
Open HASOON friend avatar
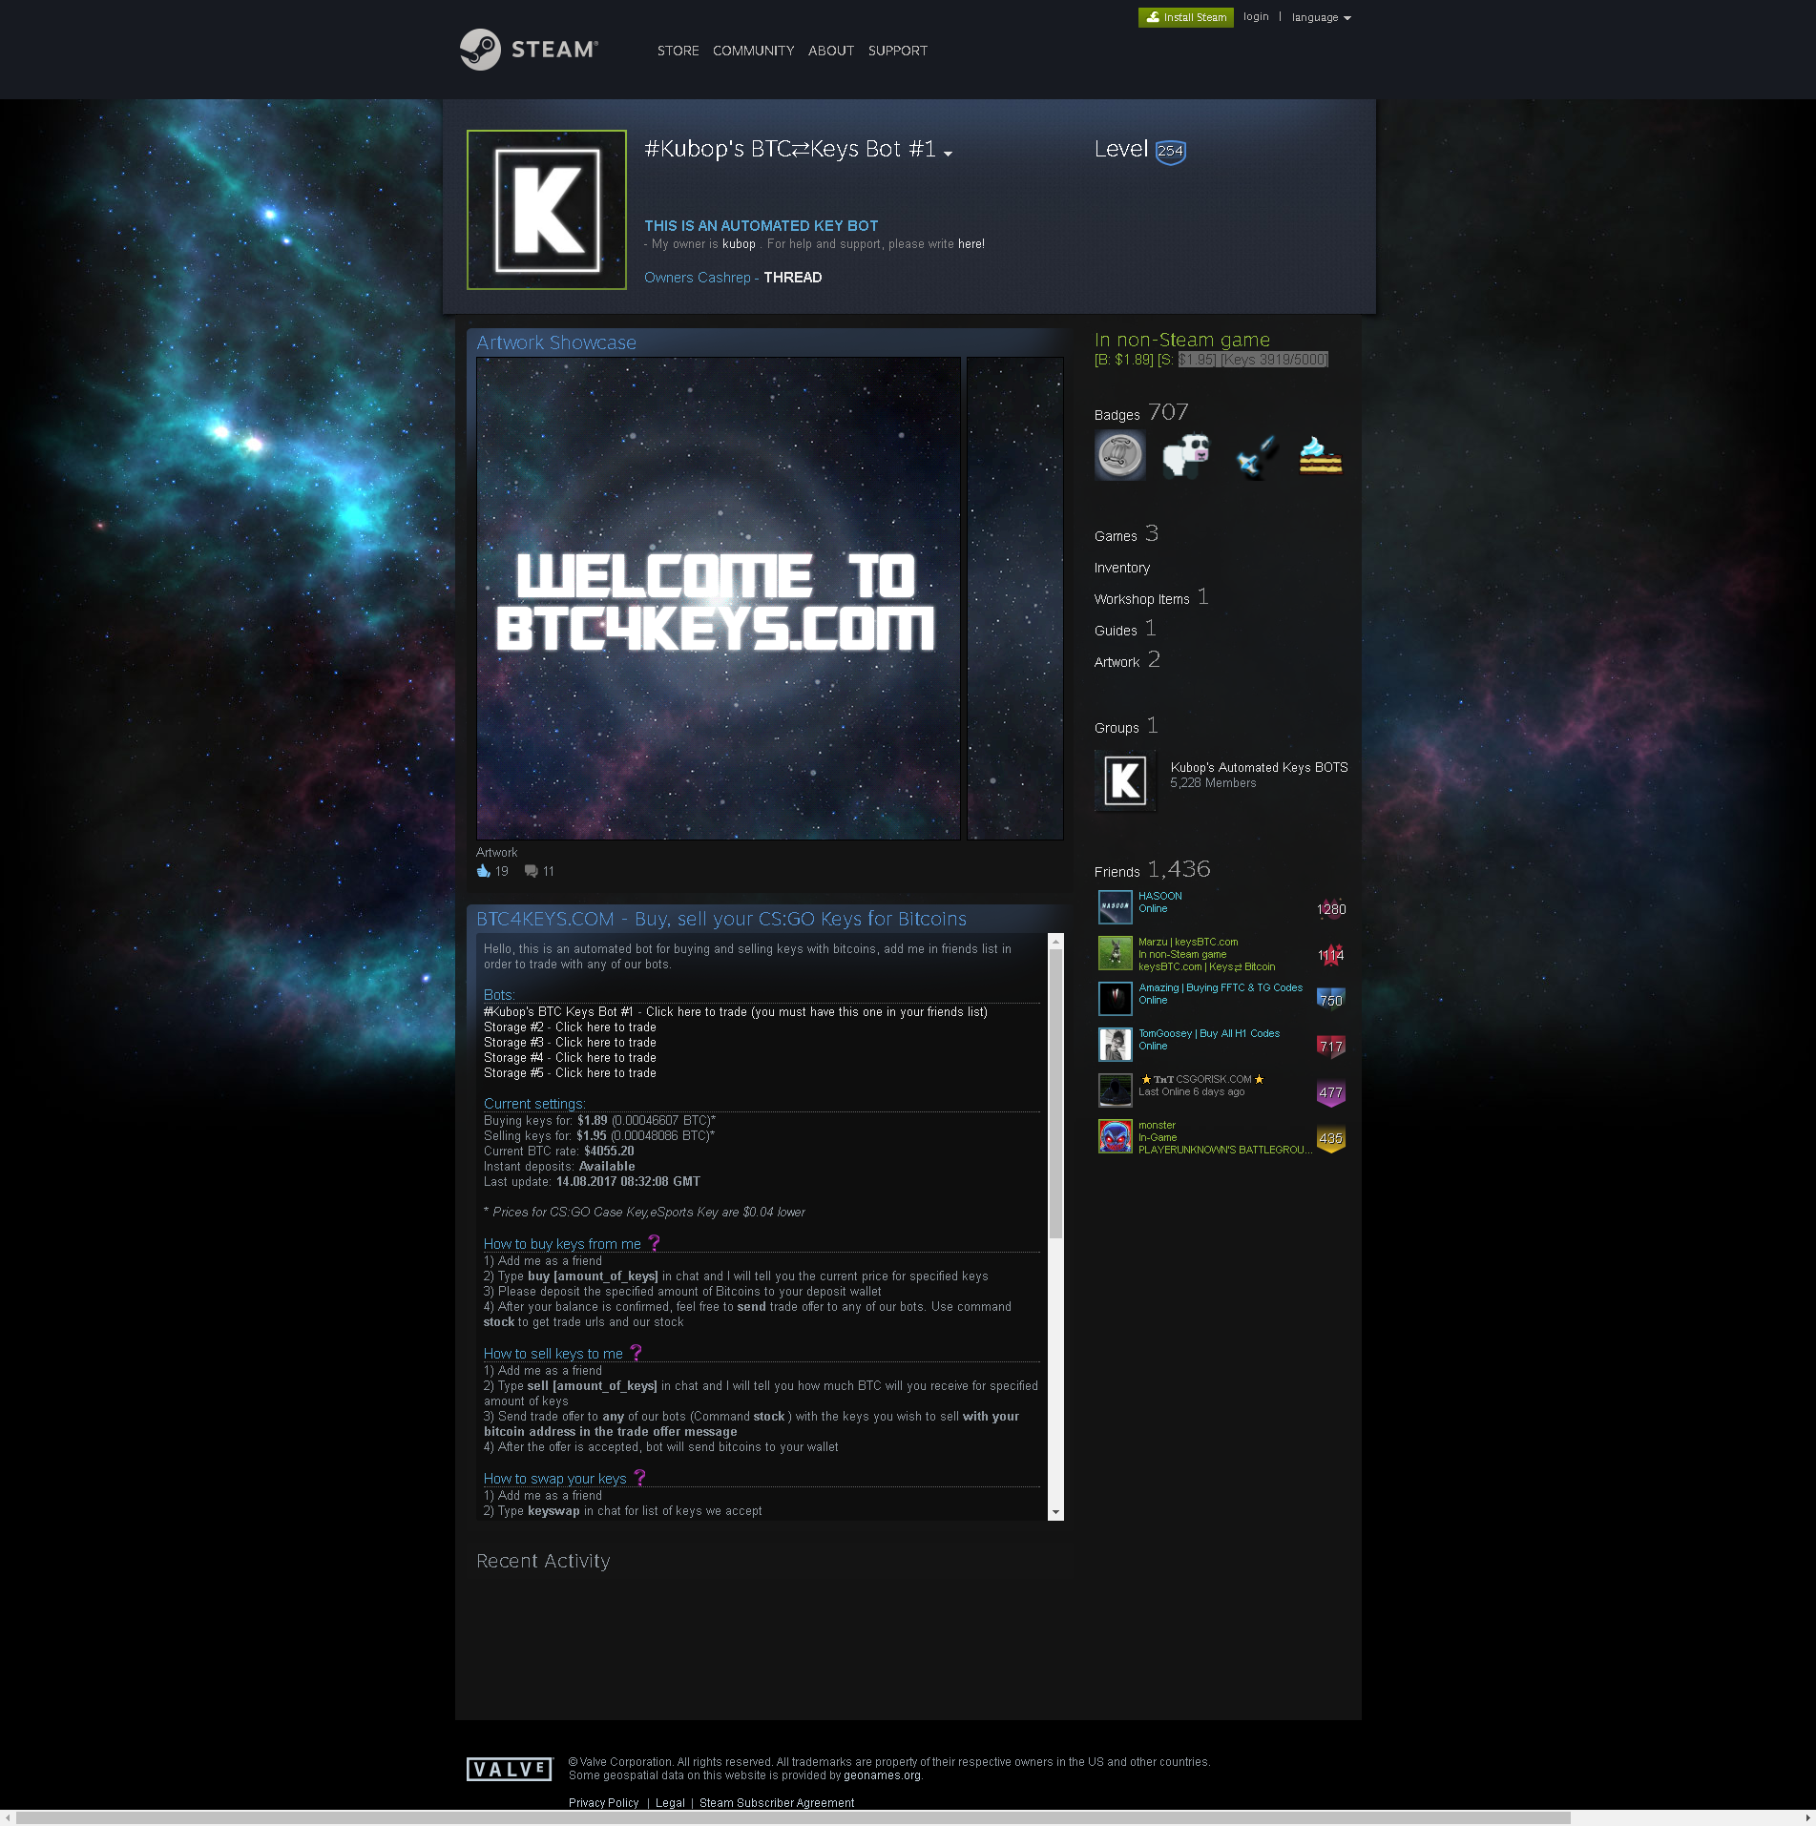(x=1115, y=907)
